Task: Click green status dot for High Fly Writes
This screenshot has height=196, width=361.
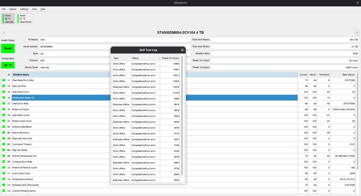Action: 4,150
